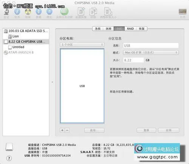Click the Burn (刻录) toolbar icon
The width and height of the screenshot is (189, 164).
tap(28, 12)
